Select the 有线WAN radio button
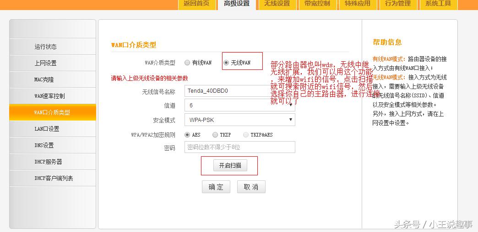This screenshot has height=232, width=478. [x=187, y=63]
